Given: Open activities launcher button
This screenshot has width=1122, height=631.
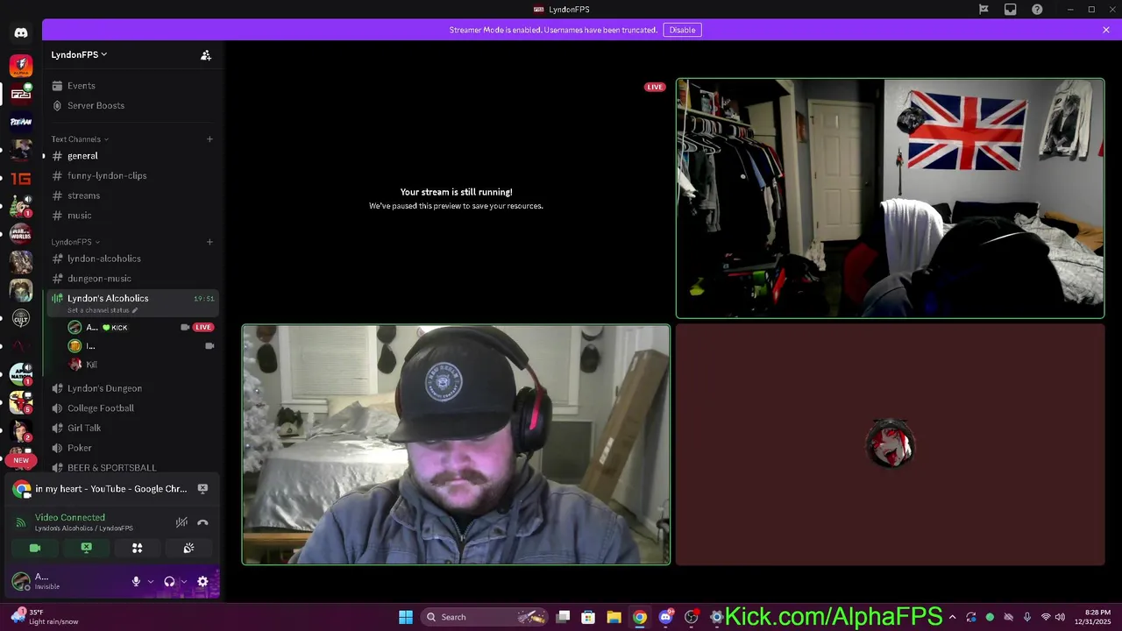Looking at the screenshot, I should click(137, 548).
